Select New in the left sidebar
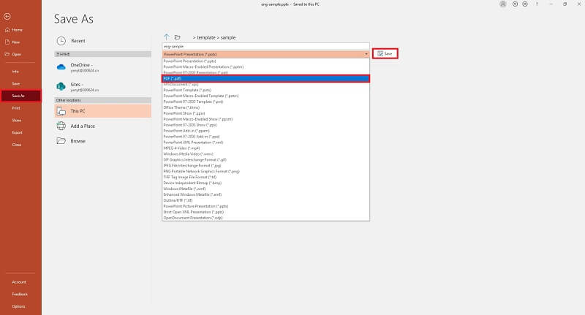The image size is (585, 315). click(x=15, y=42)
